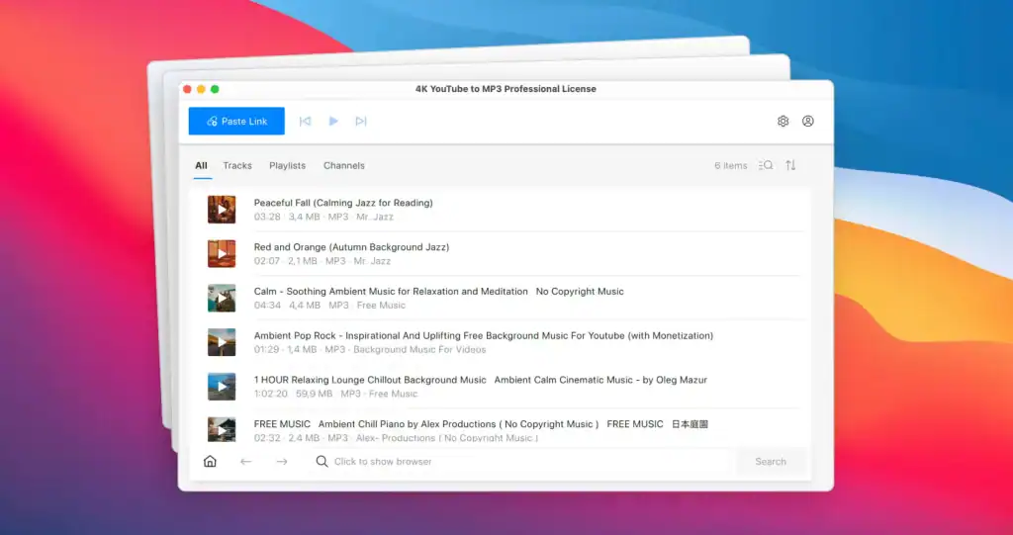Open the settings gear icon
The image size is (1013, 535).
pyautogui.click(x=783, y=121)
